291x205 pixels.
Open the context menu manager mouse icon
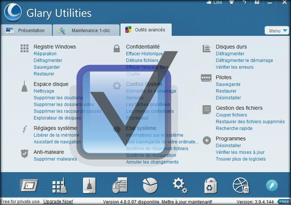(120, 185)
